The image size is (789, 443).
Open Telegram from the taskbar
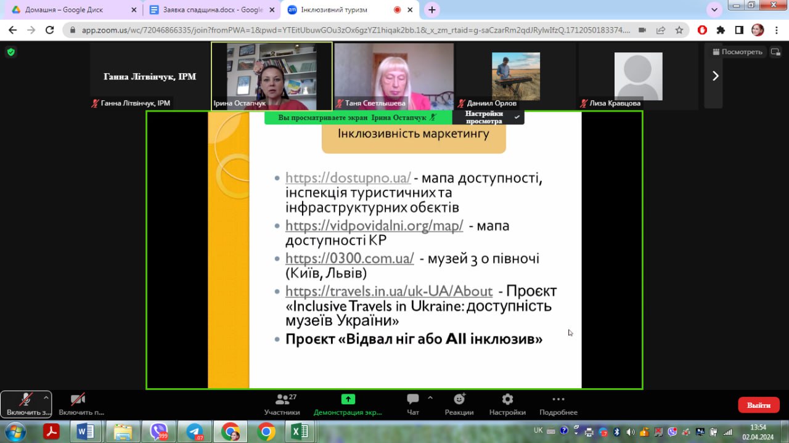[195, 431]
